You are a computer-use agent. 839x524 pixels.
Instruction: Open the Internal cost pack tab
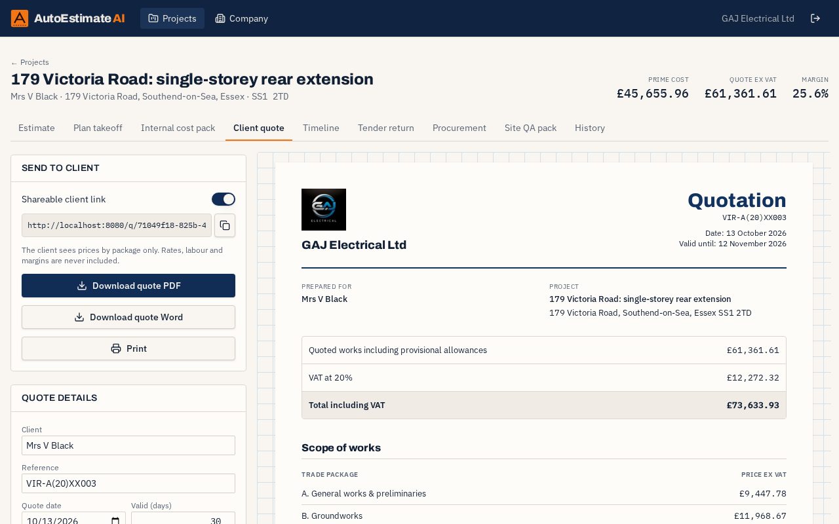coord(178,128)
